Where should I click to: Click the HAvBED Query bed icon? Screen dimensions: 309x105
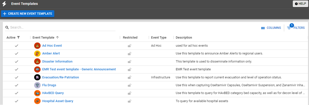click(37, 93)
